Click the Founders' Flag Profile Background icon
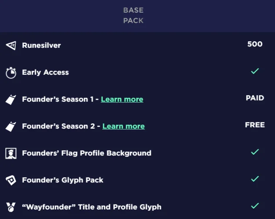Image resolution: width=275 pixels, height=219 pixels. pos(11,153)
